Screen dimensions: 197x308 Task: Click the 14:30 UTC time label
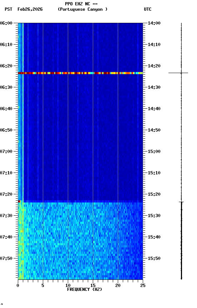[x=154, y=87]
